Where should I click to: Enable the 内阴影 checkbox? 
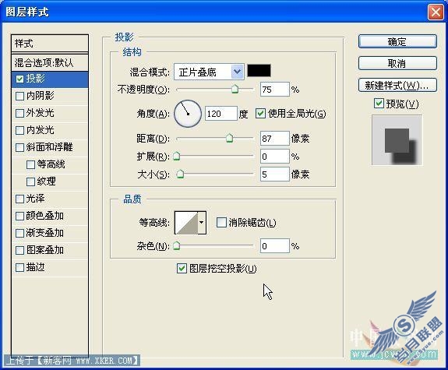click(19, 96)
